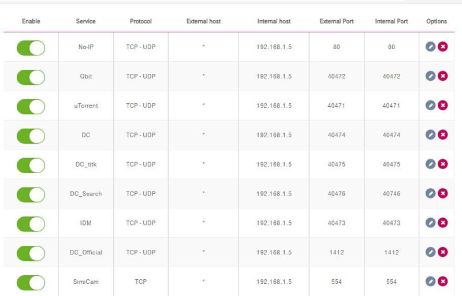The width and height of the screenshot is (462, 296).
Task: Edit the DC_Search rule
Action: [430, 193]
